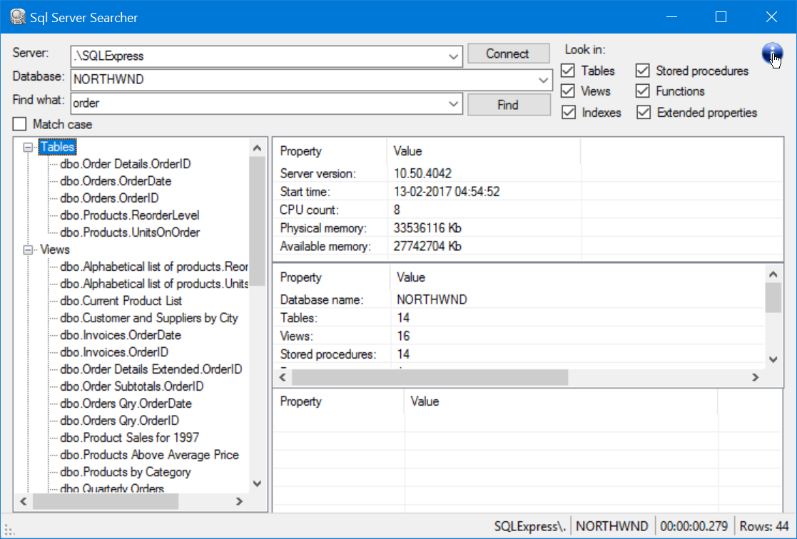Click SQLExpress\. in the status bar
Screen dimensions: 797x539
click(529, 526)
